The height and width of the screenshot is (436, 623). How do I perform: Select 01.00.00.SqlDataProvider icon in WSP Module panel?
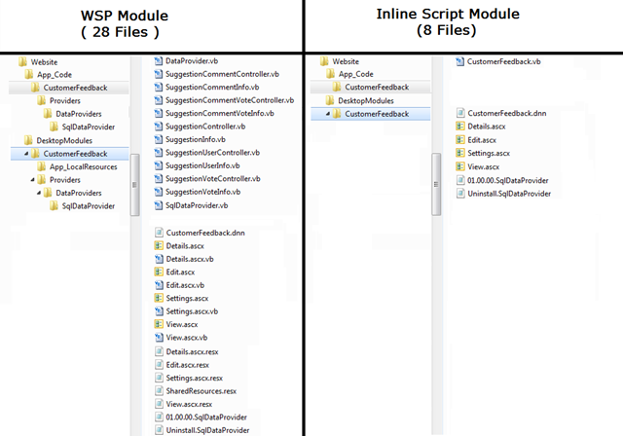coord(159,417)
